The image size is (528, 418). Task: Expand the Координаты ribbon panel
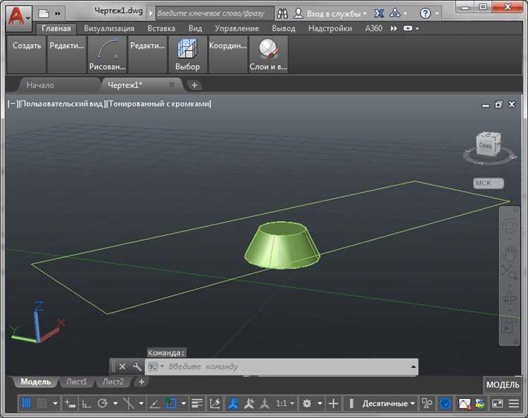228,54
